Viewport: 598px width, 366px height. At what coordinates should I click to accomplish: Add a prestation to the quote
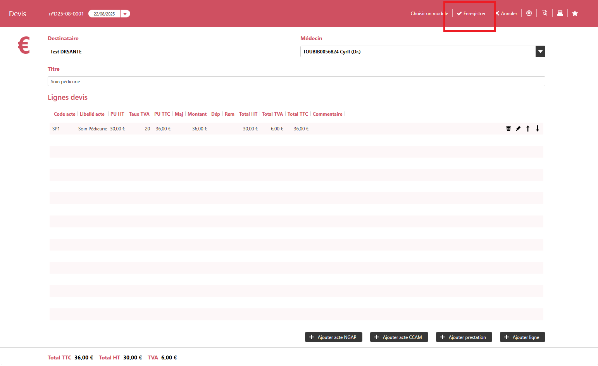464,337
